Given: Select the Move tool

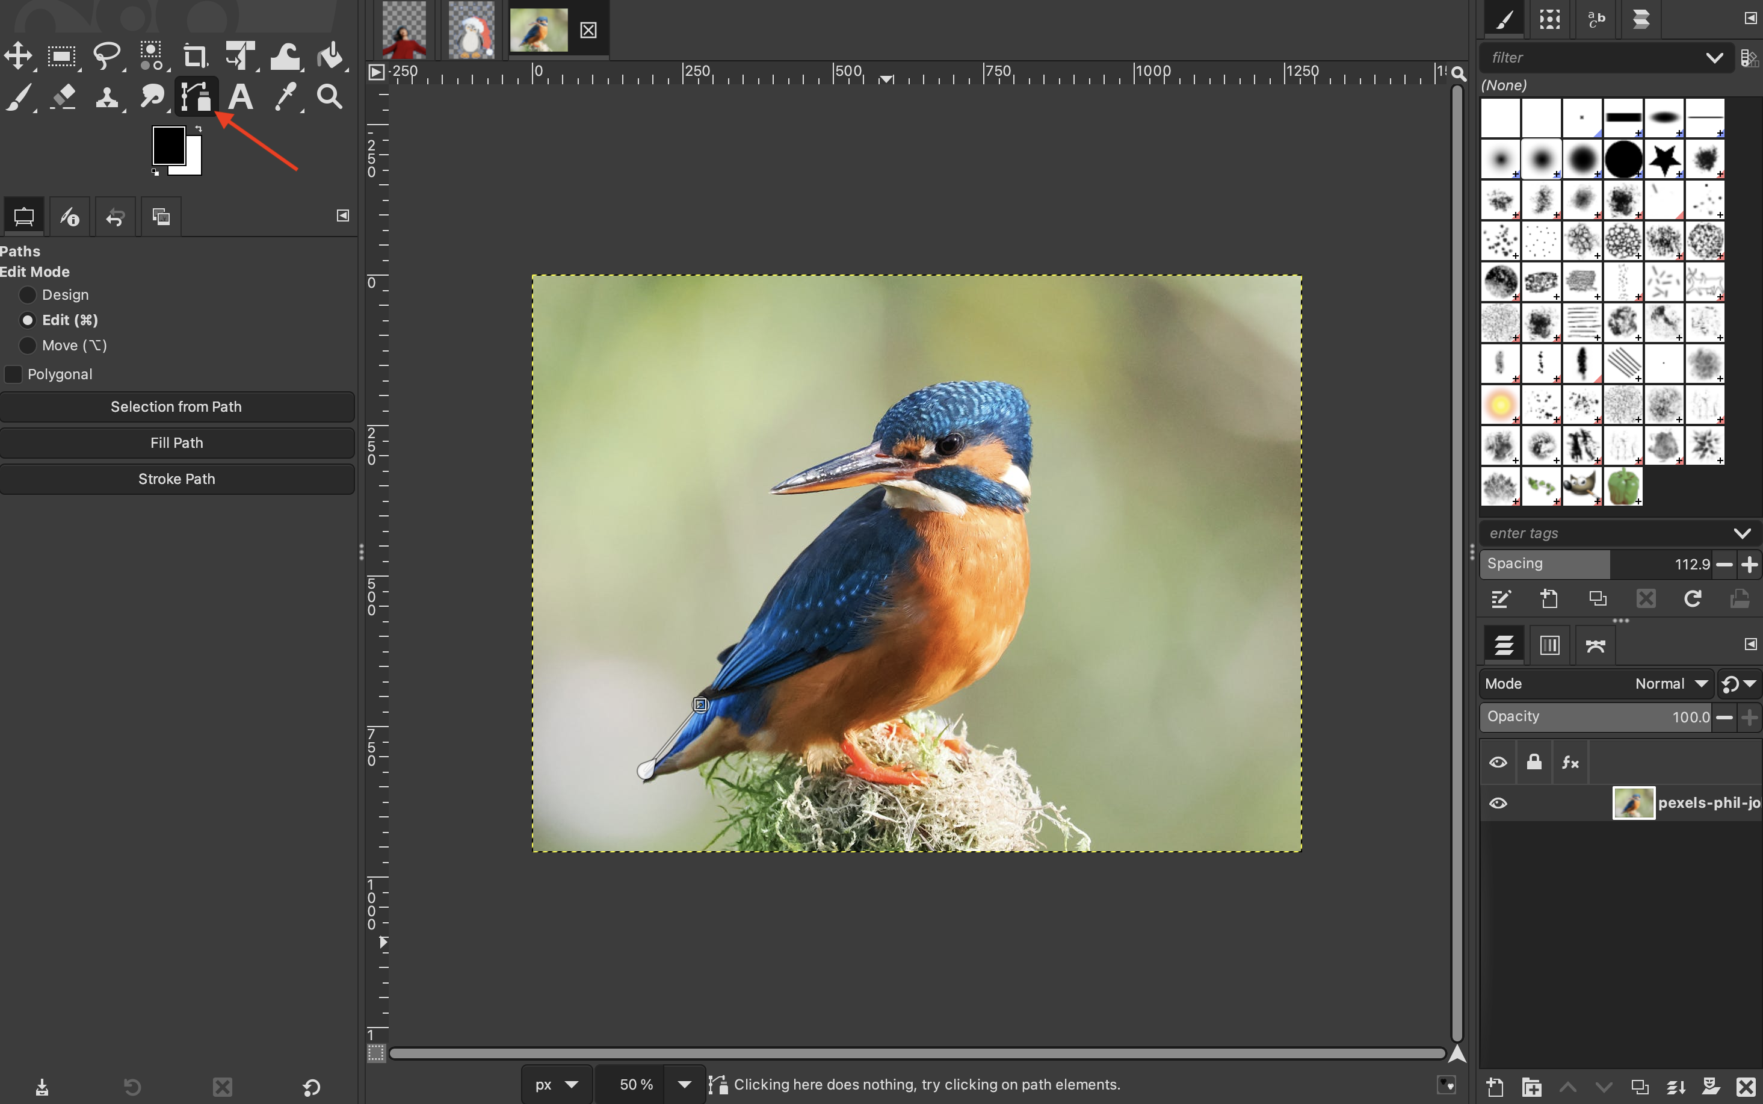Looking at the screenshot, I should [x=18, y=55].
